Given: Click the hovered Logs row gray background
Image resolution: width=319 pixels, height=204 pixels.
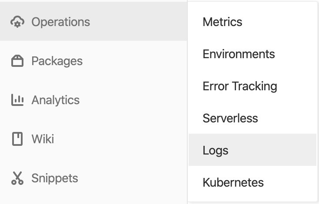Looking at the screenshot, I should pyautogui.click(x=272, y=150).
